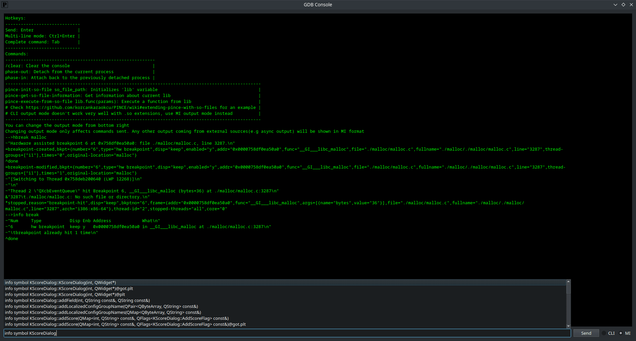Select completion 'KScoreDialog(int, QWidget*)' without suffix
The image size is (636, 341).
tap(285, 283)
